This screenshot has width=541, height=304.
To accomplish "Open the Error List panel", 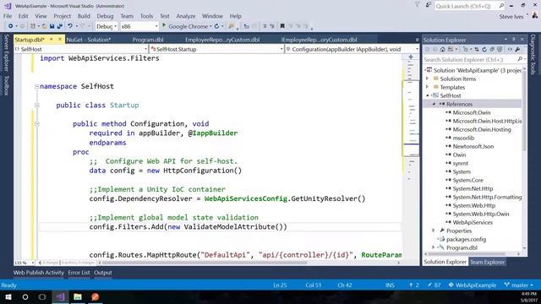I will point(79,272).
